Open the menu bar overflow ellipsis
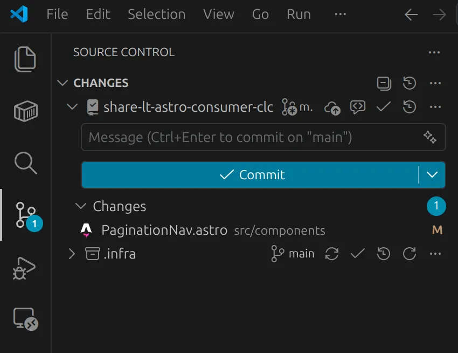Viewport: 458px width, 353px height. click(x=341, y=14)
